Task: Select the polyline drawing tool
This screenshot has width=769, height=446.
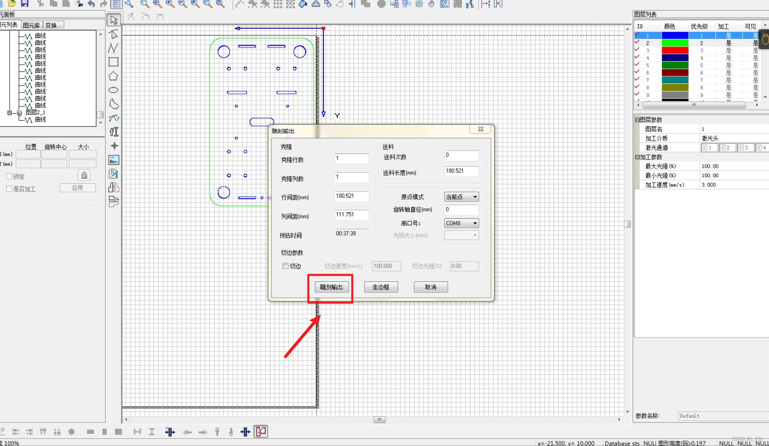Action: (113, 48)
